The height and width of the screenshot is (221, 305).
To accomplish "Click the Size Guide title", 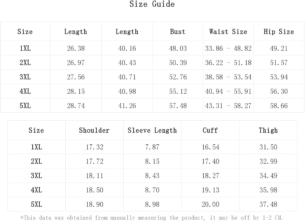I will click(152, 4).
